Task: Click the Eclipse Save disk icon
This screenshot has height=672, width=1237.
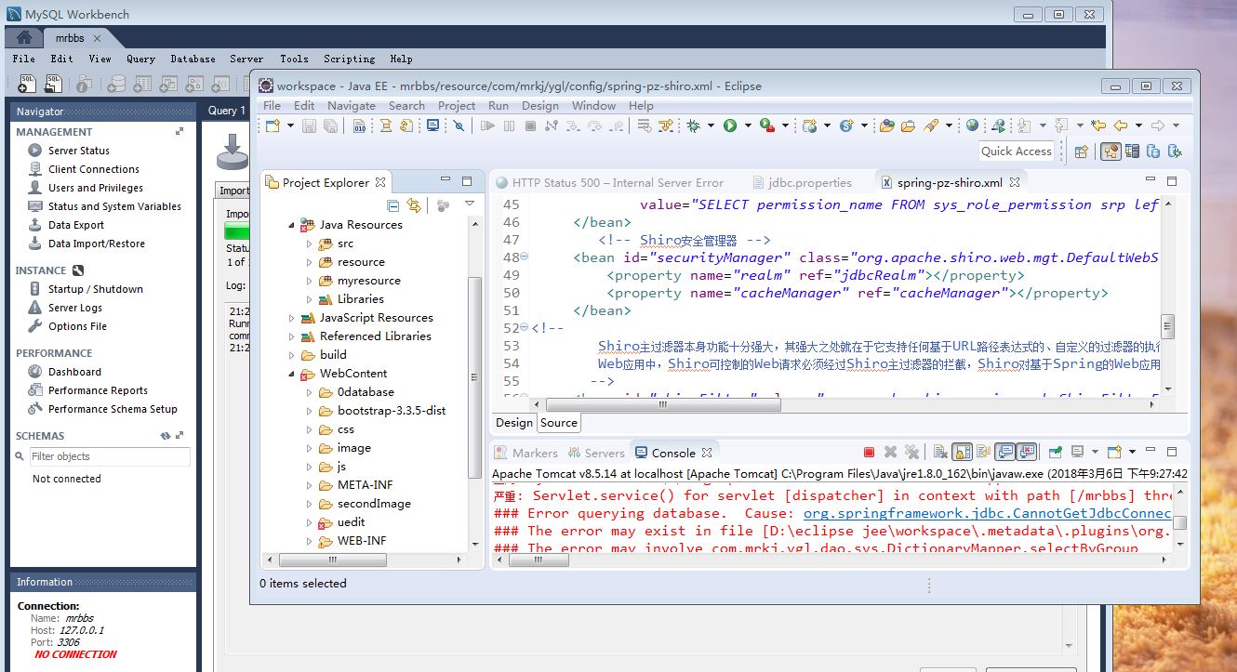Action: pos(310,125)
